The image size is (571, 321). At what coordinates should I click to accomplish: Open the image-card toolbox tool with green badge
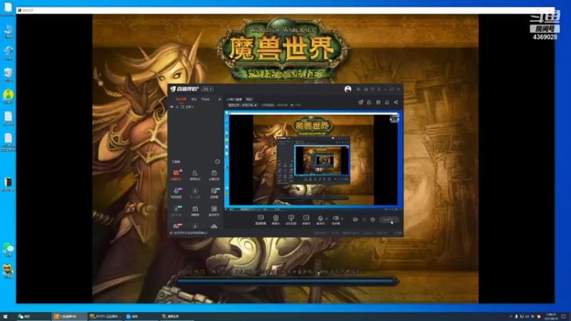pyautogui.click(x=213, y=193)
